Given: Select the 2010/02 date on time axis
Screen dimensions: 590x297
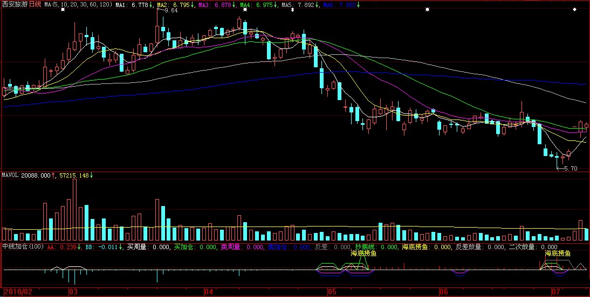Looking at the screenshot, I should click(17, 292).
